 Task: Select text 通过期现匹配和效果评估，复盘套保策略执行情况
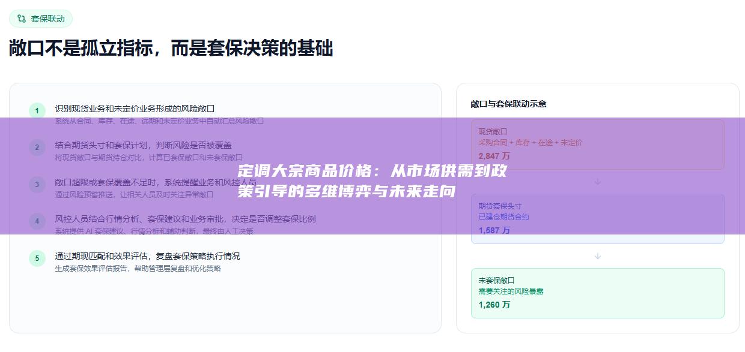click(147, 256)
